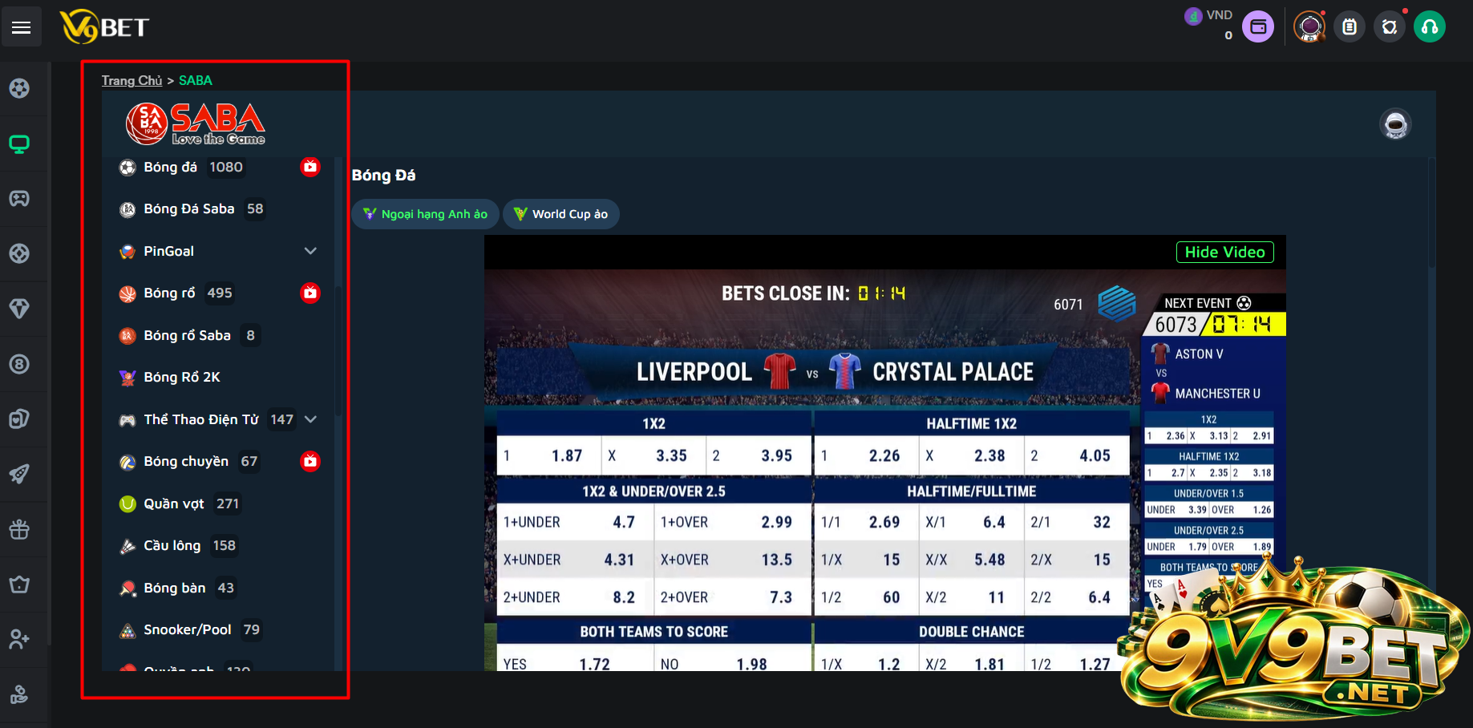This screenshot has height=728, width=1473.
Task: Switch to Ngoại hạng Anh ảo tab
Action: tap(425, 214)
